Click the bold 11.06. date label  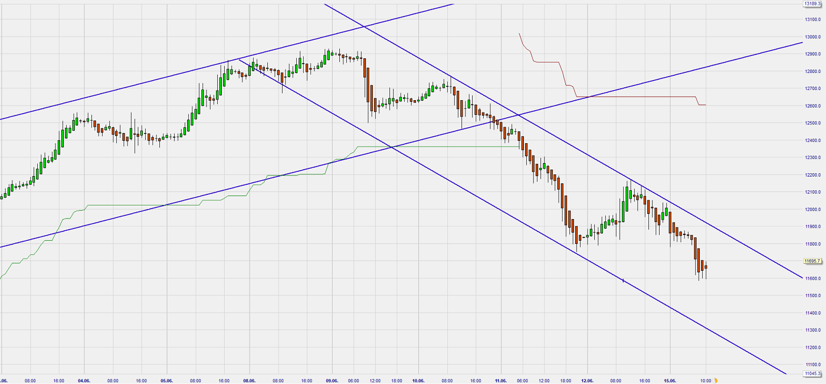(501, 380)
